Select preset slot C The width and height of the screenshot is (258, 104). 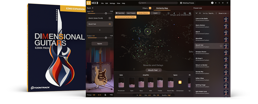click(x=219, y=3)
